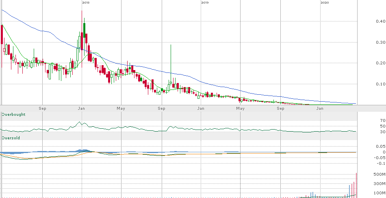Click the 2018 year label
This screenshot has height=198, width=386.
(x=86, y=2)
